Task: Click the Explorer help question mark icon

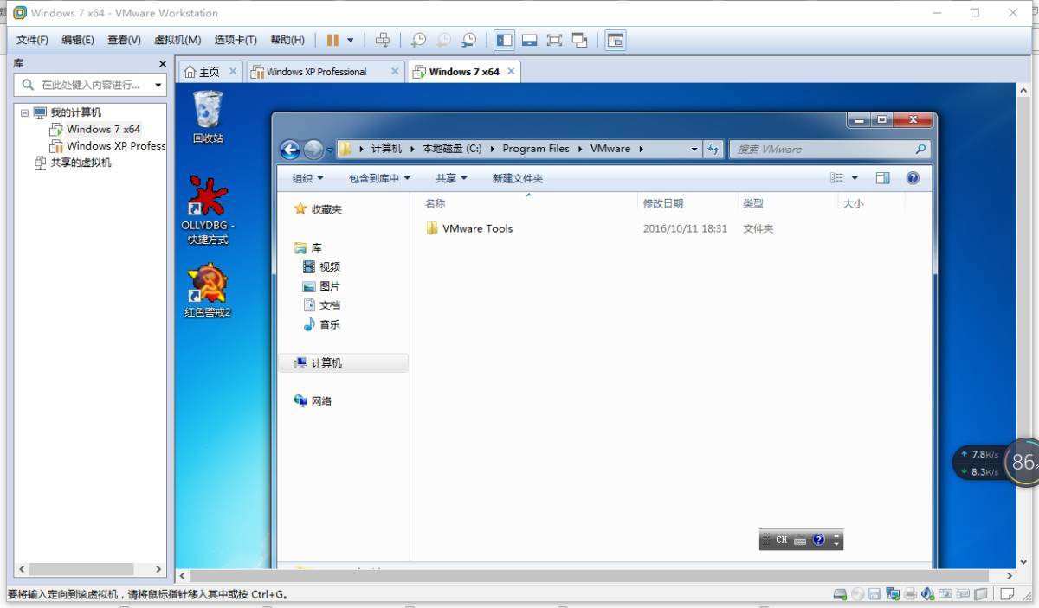Action: point(913,178)
